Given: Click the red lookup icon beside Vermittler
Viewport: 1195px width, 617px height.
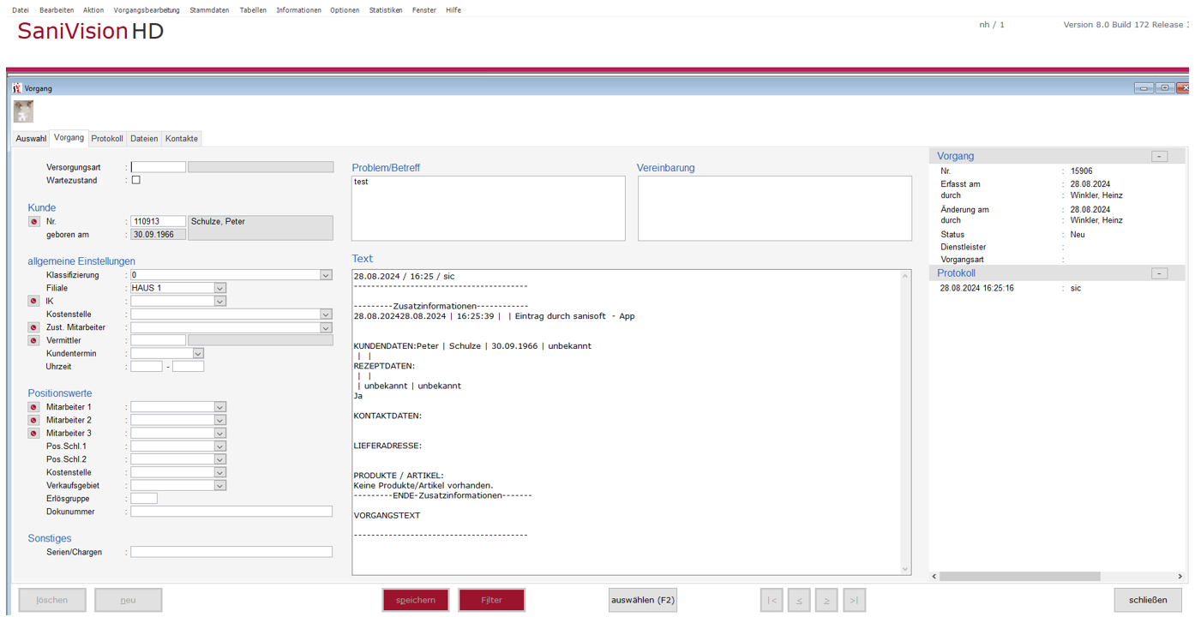Looking at the screenshot, I should (33, 341).
